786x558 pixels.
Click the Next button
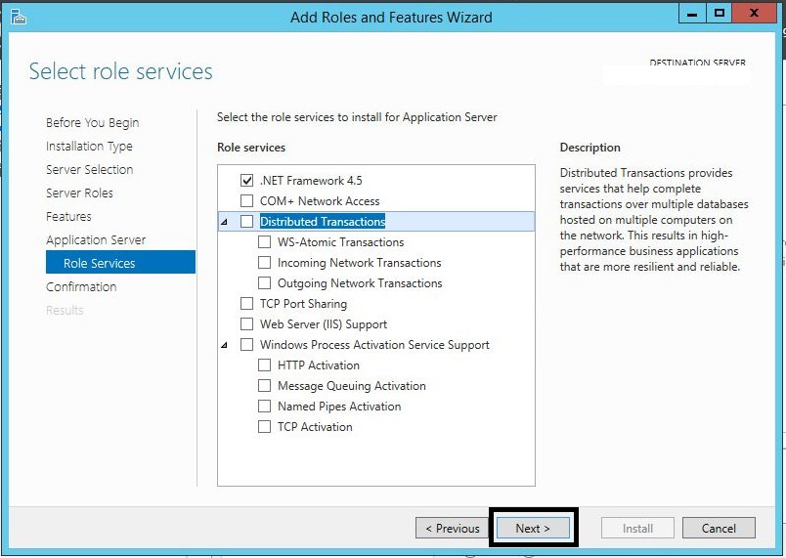[533, 528]
